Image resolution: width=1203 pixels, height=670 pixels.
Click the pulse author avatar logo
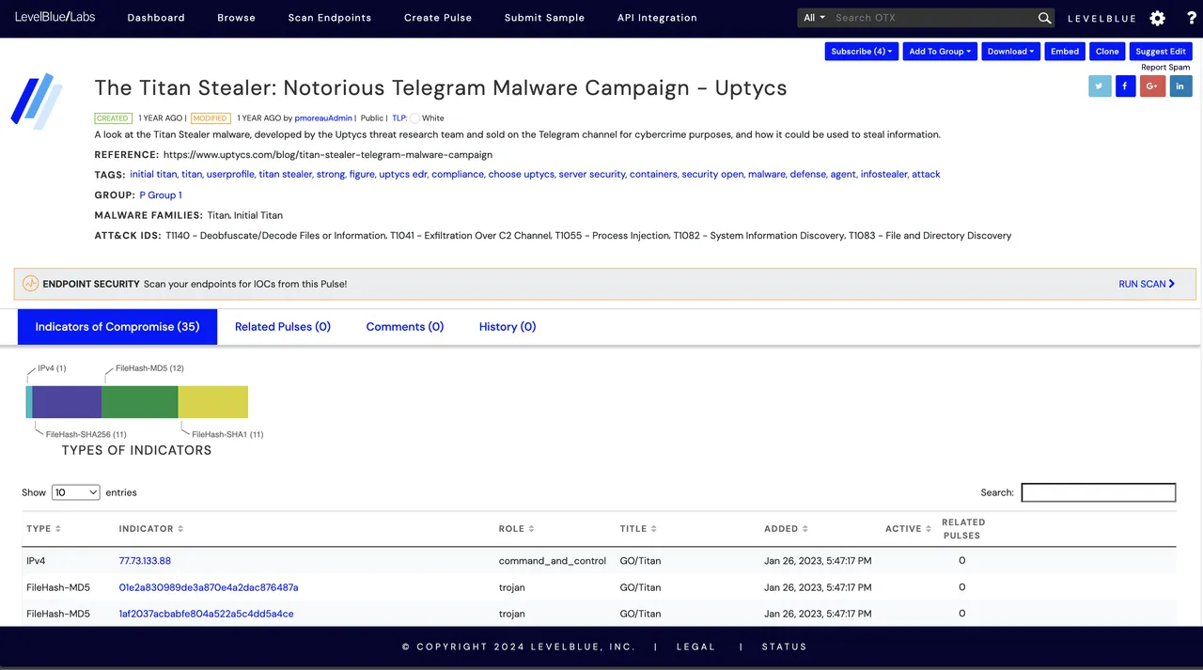[38, 101]
